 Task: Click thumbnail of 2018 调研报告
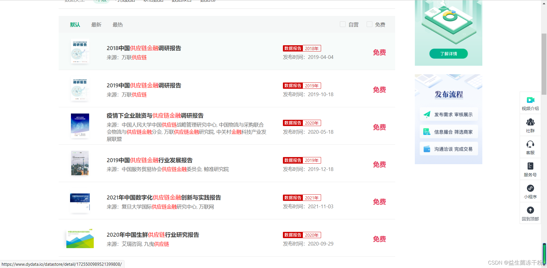coord(80,51)
